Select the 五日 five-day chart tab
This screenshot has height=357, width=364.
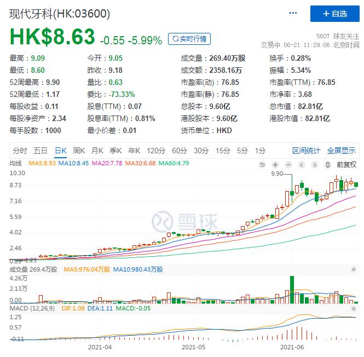click(41, 151)
